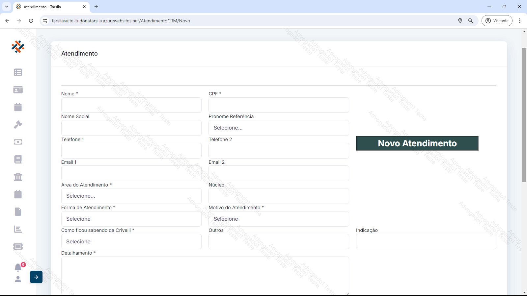Click the user profile icon

pos(18,279)
